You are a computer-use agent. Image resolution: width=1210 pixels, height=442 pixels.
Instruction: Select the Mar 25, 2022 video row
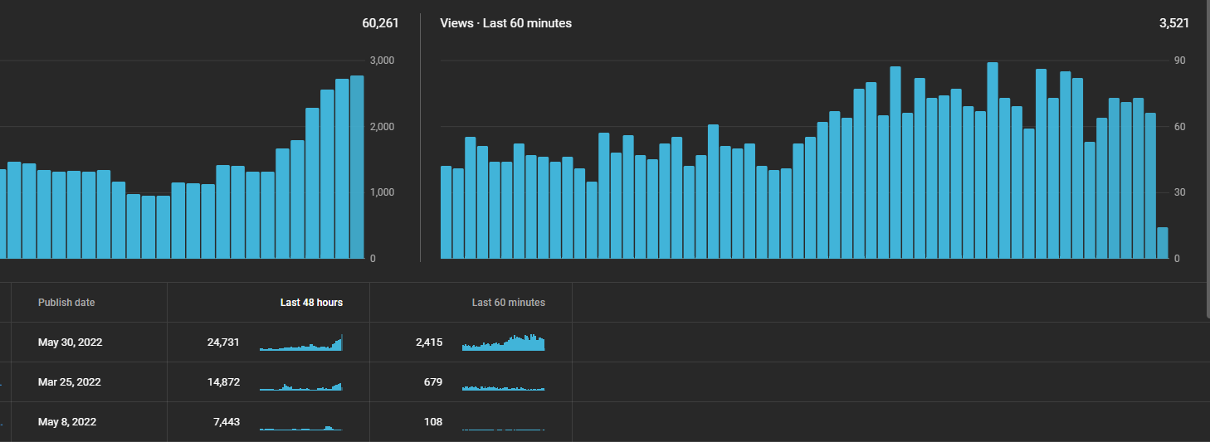tap(605, 382)
